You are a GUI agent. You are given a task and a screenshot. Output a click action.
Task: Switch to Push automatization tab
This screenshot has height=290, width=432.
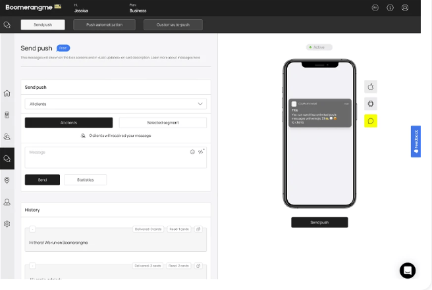105,25
